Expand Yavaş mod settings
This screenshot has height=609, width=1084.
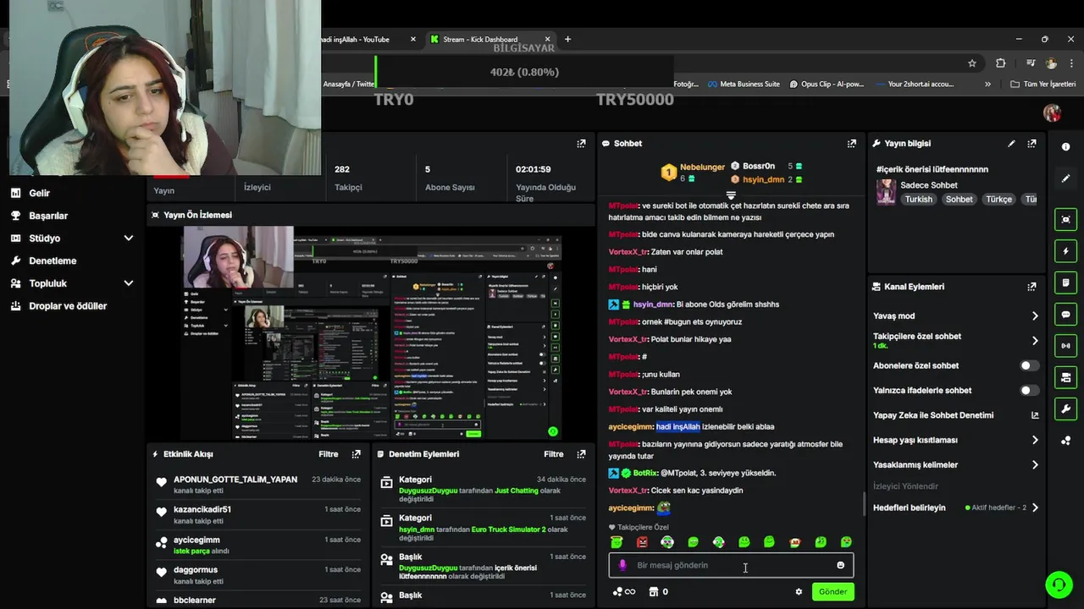[x=1034, y=316]
